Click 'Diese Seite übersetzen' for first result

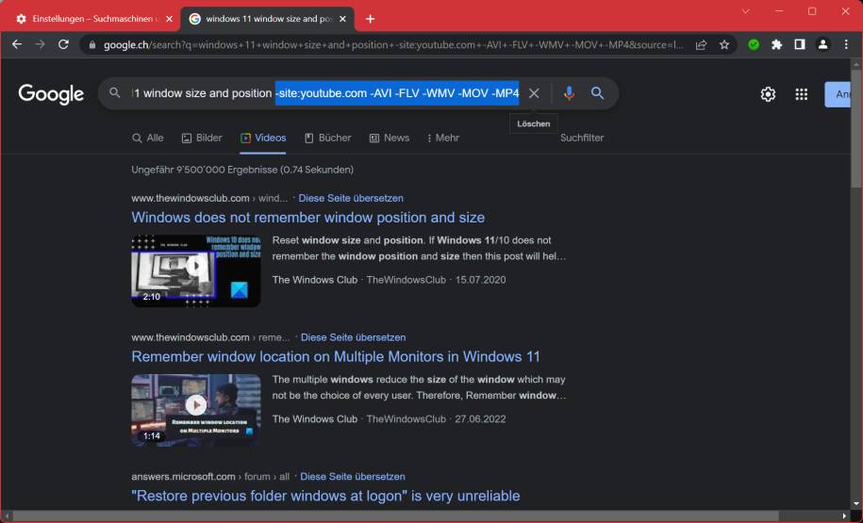click(x=351, y=198)
